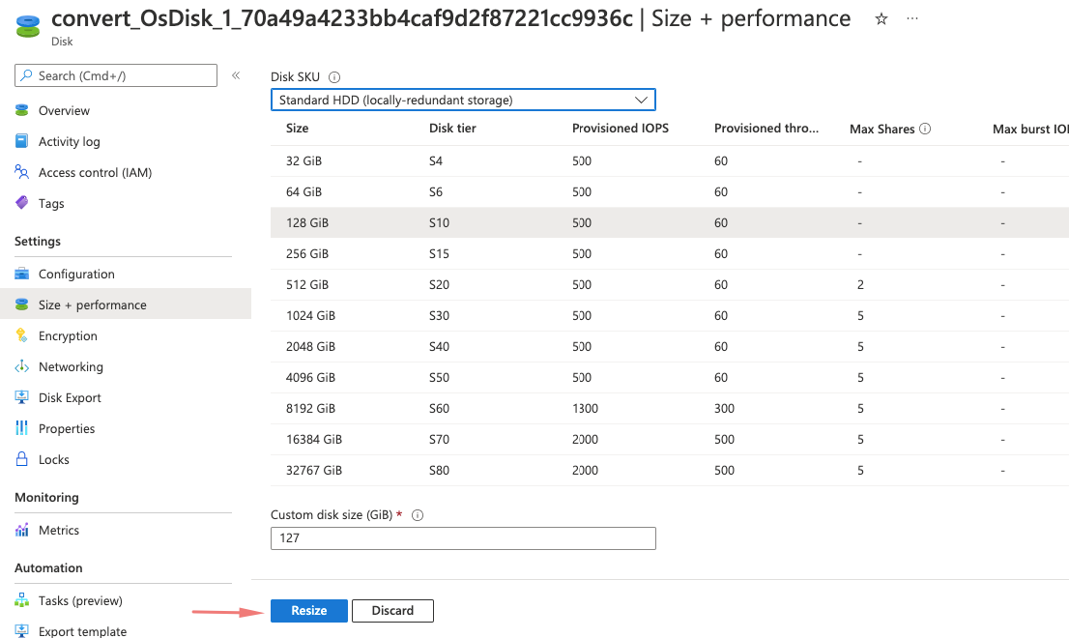Open the ellipsis menu near the title

coord(911,17)
